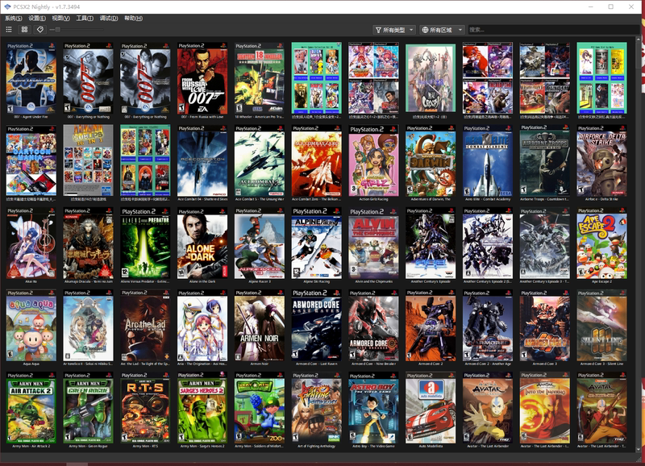Select Armored Core 3 Silent Line cover
This screenshot has width=645, height=466.
click(x=601, y=326)
